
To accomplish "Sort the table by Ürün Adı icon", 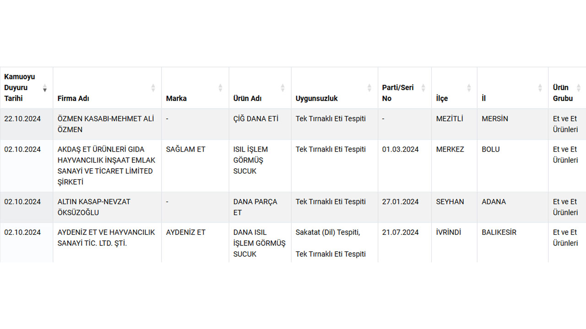I will [x=282, y=88].
